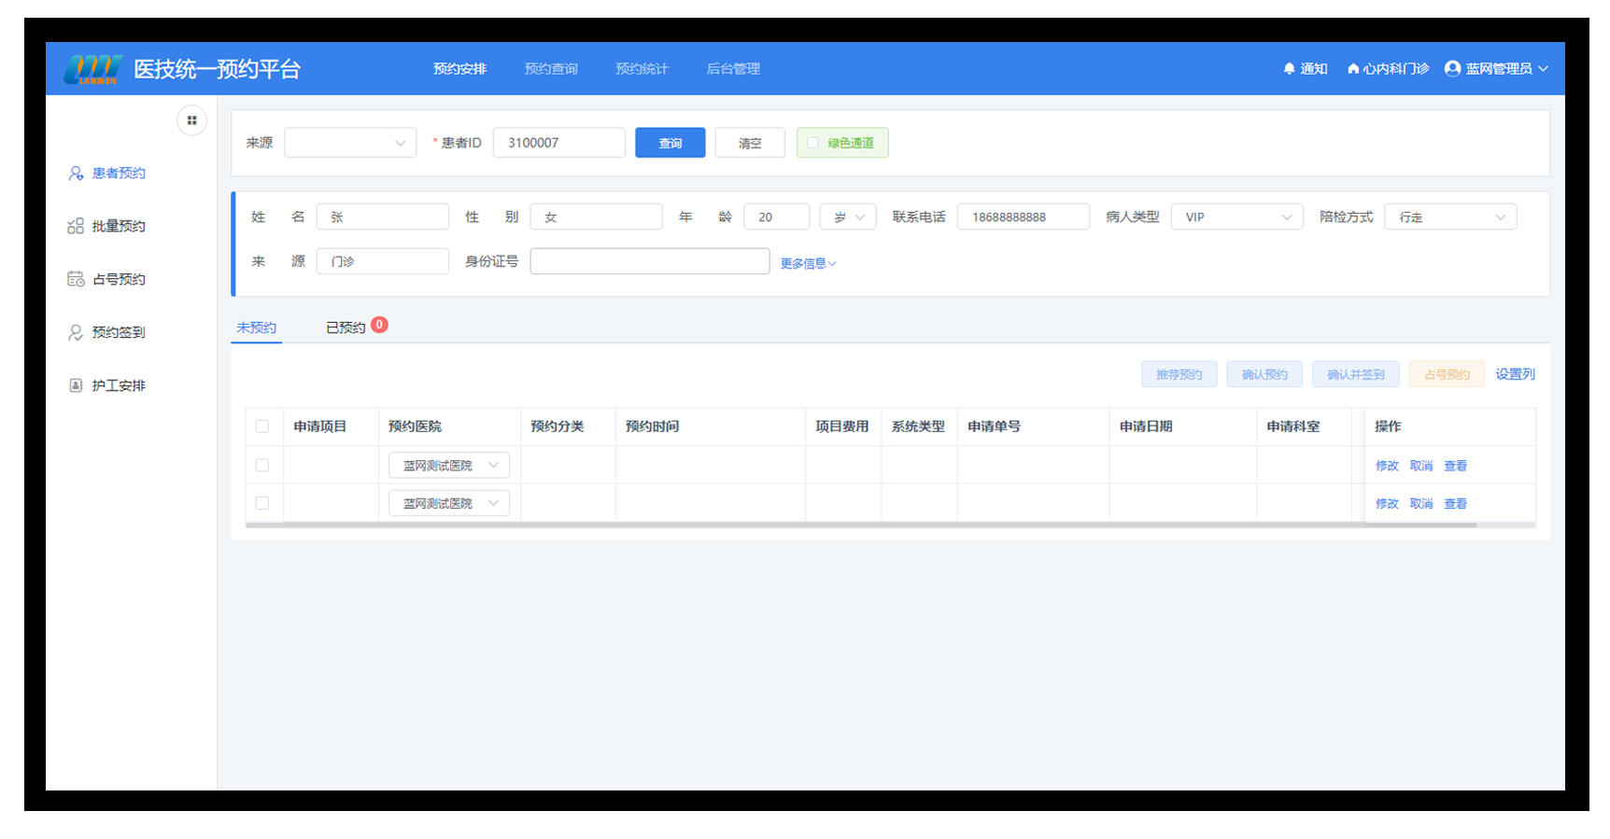1610x839 pixels.
Task: Click the home icon beside 心内科门诊
Action: (1352, 68)
